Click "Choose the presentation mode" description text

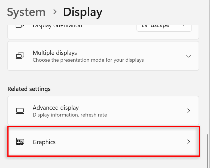[88, 60]
